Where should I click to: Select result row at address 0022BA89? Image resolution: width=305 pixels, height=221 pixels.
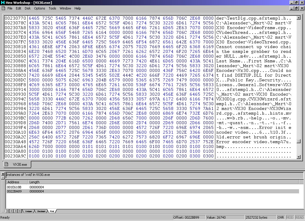[153, 191]
